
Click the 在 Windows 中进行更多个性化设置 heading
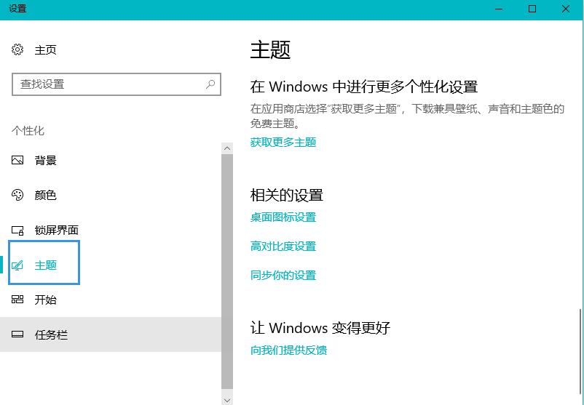point(364,87)
